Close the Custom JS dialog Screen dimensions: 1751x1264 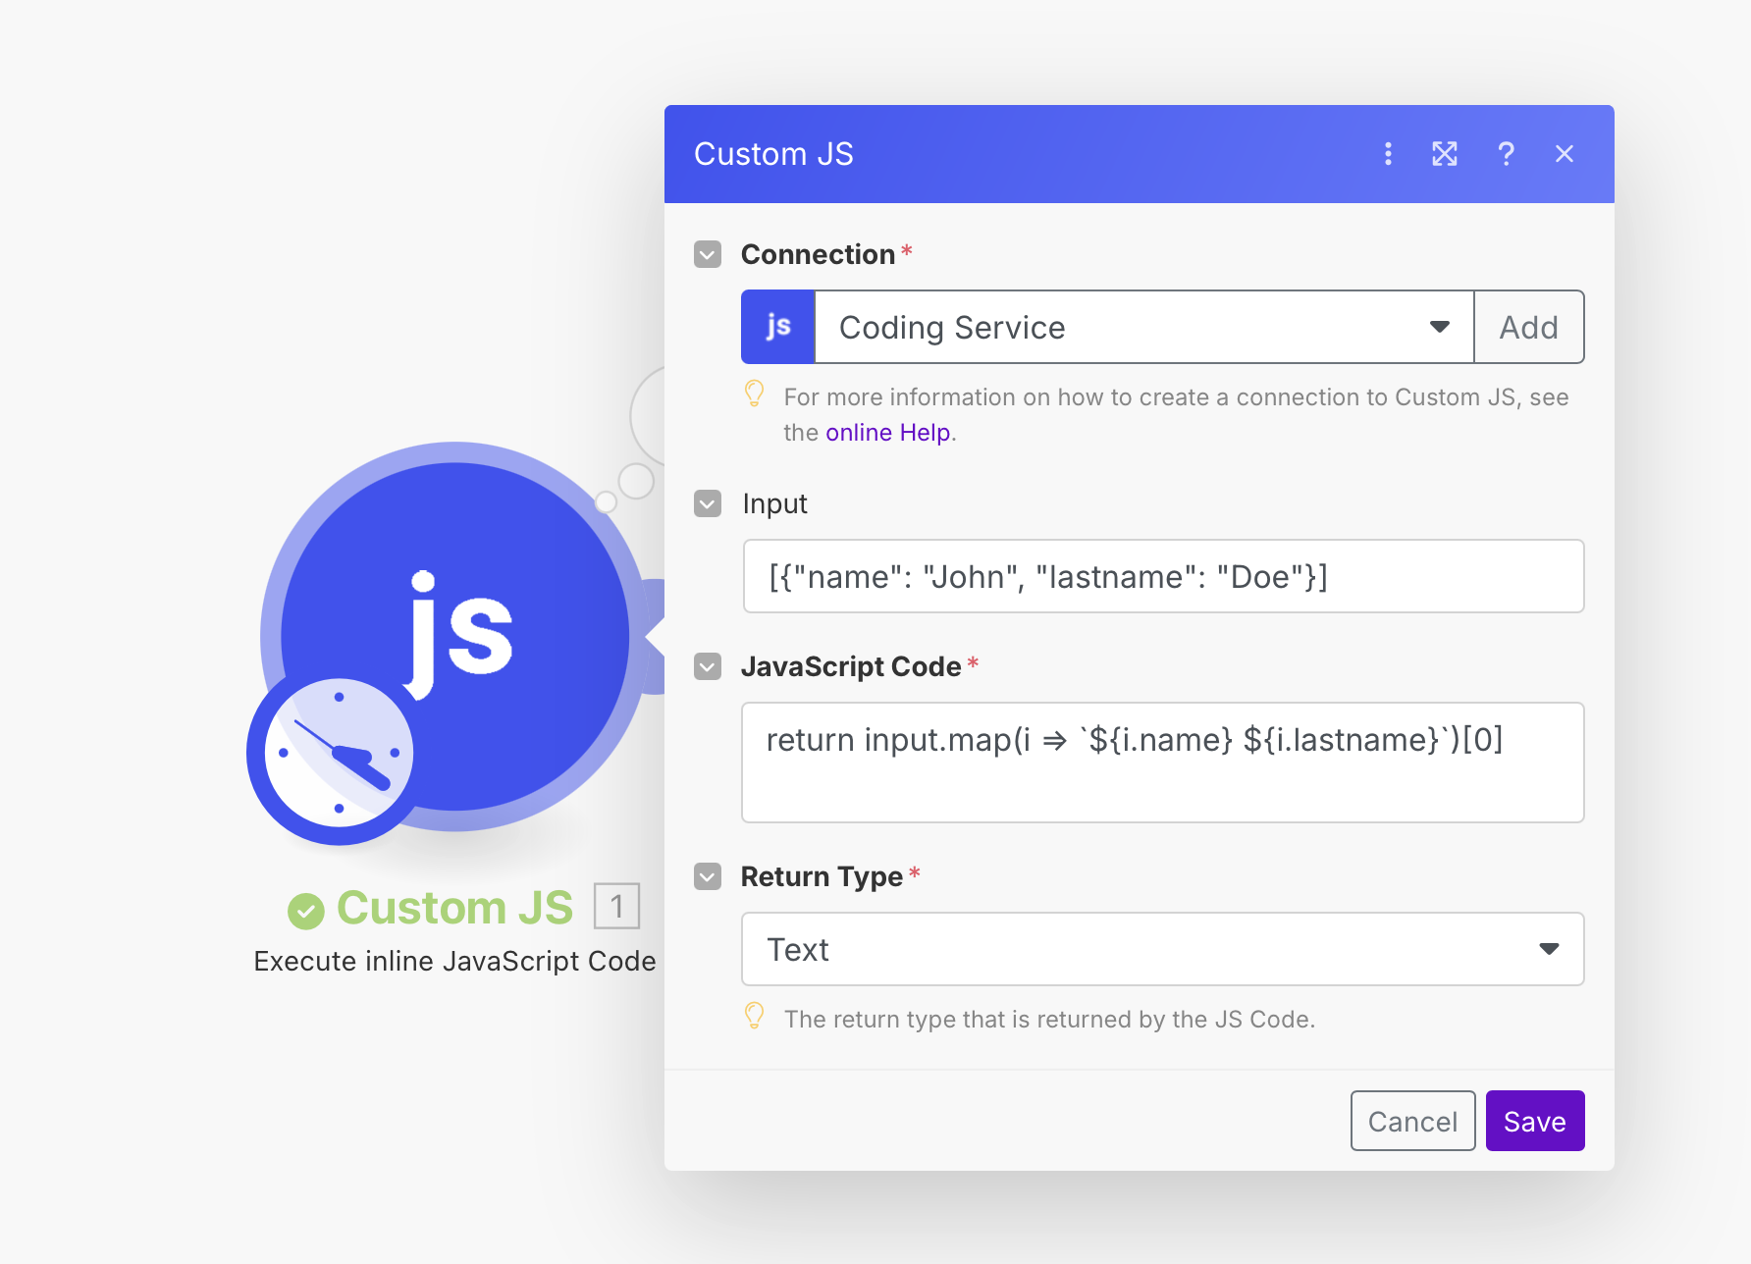click(x=1565, y=154)
